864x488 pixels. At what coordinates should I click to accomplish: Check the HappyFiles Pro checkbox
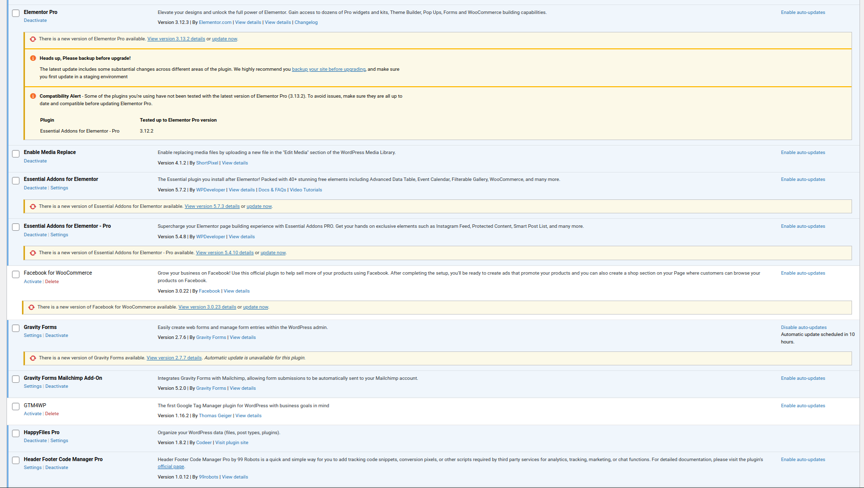click(16, 434)
